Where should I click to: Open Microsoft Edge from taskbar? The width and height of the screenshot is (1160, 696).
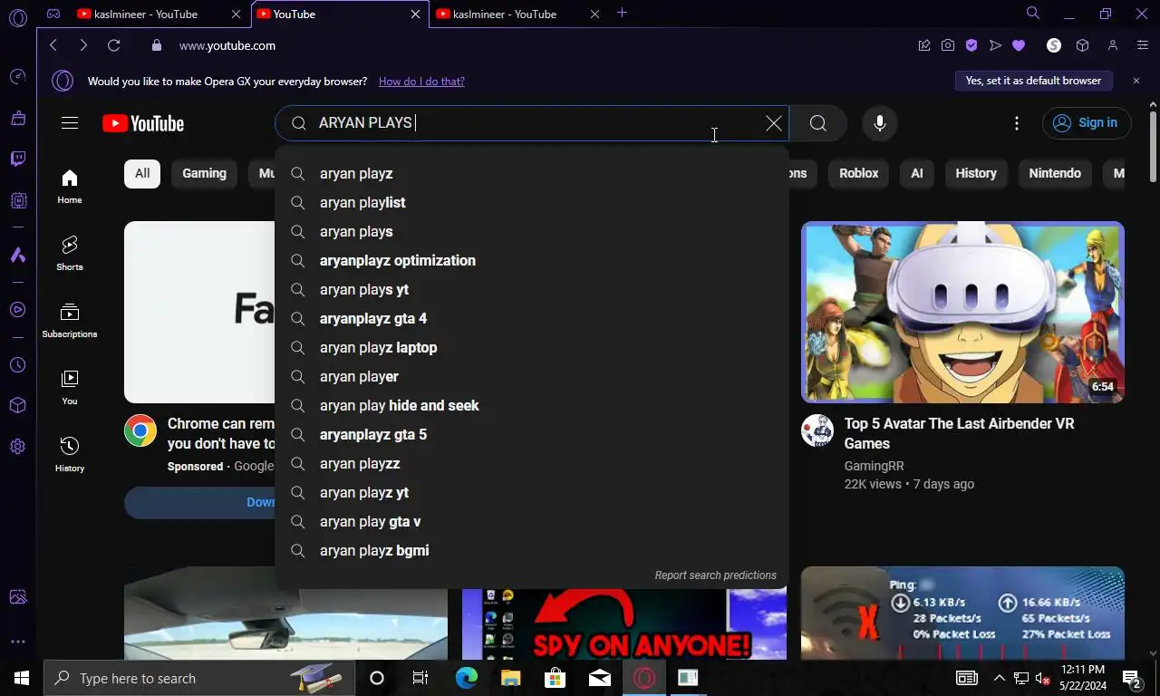pyautogui.click(x=466, y=678)
